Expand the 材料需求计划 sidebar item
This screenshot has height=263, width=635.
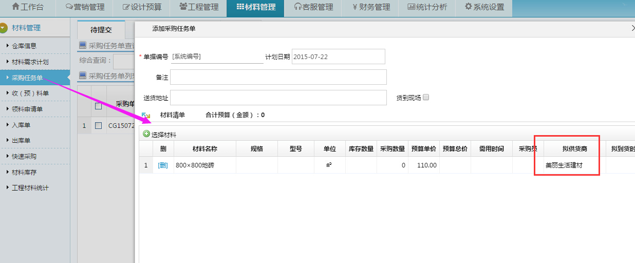pyautogui.click(x=8, y=62)
